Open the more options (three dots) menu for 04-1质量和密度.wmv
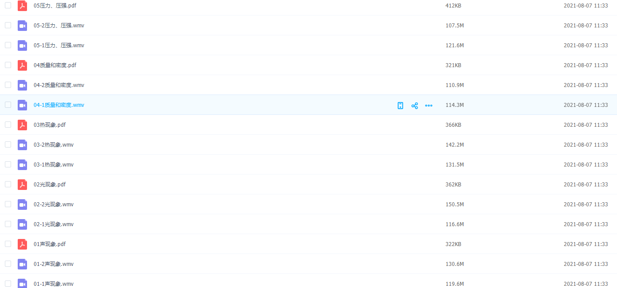The width and height of the screenshot is (617, 288). point(429,106)
